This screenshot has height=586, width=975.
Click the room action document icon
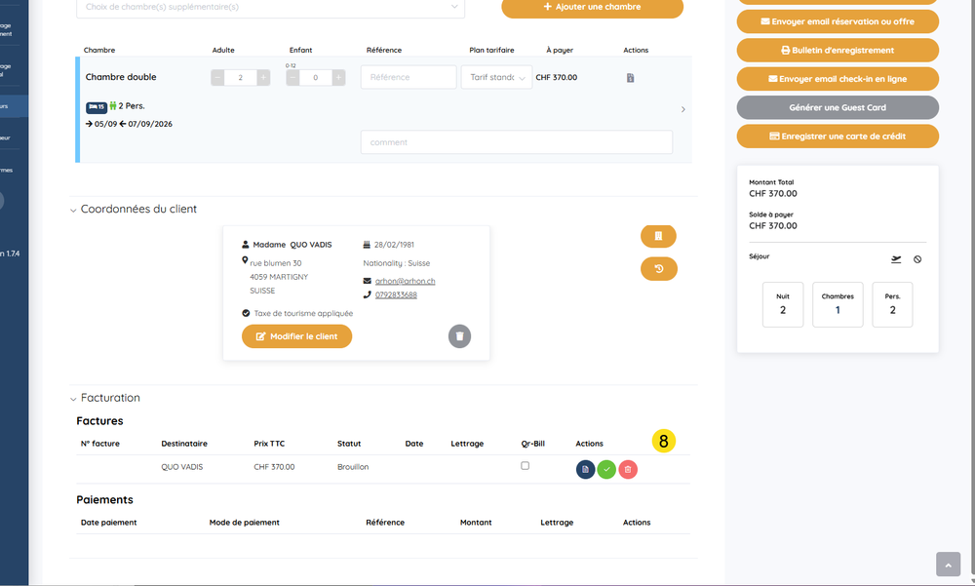coord(630,78)
